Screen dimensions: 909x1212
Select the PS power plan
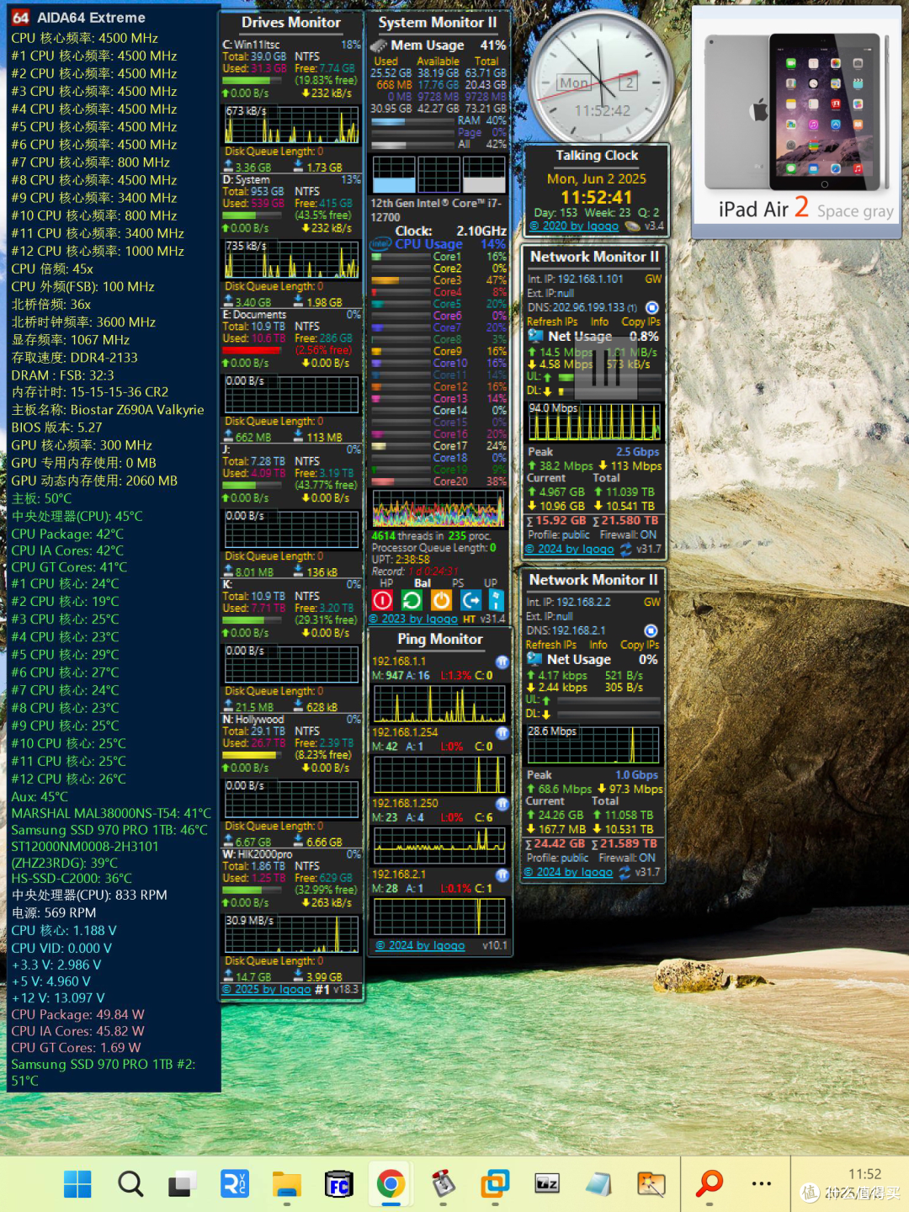[458, 582]
